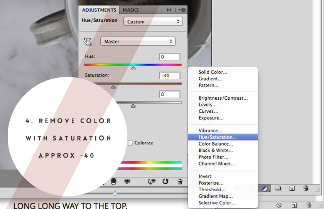This screenshot has height=209, width=324.
Task: Open the Adjustments panel options menu
Action: click(x=182, y=10)
